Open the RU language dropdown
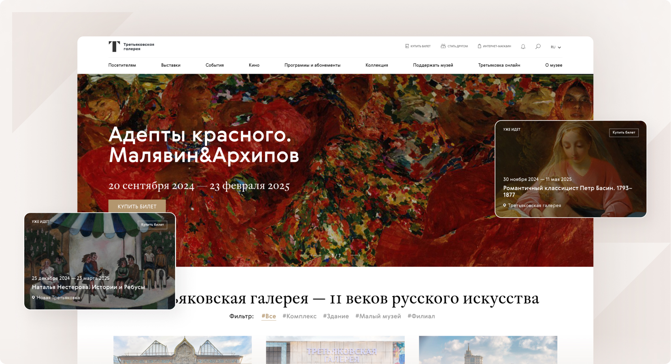Screen dimensions: 671x364 point(556,47)
